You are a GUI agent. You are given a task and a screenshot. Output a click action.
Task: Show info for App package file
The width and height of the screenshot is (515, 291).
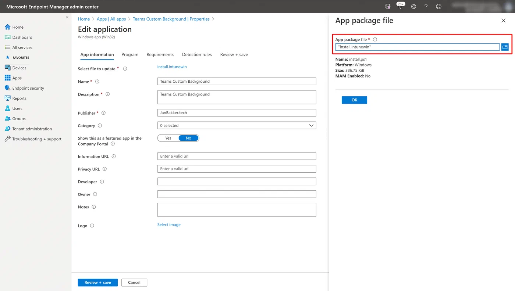click(375, 39)
